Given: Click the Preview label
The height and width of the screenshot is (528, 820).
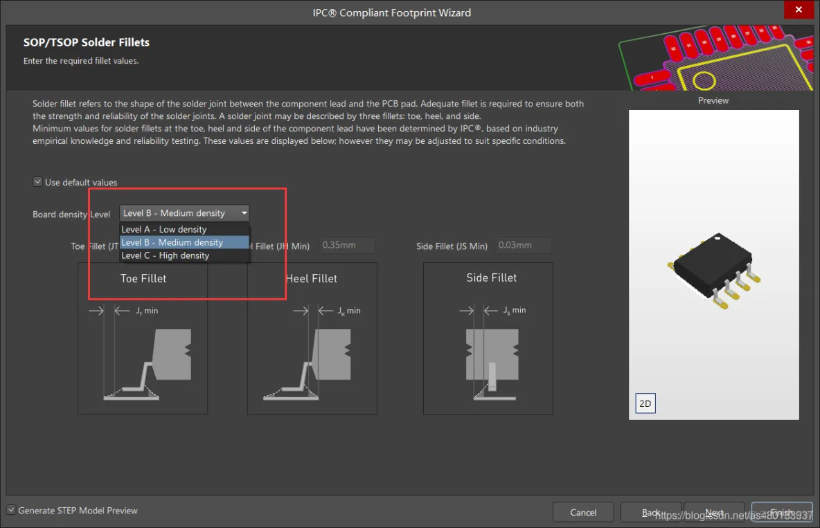Looking at the screenshot, I should tap(713, 100).
